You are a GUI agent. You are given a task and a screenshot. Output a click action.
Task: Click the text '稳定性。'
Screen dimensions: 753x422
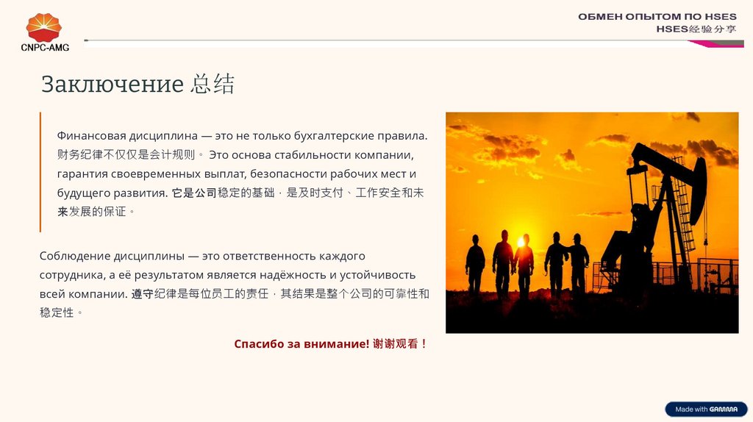click(x=62, y=312)
